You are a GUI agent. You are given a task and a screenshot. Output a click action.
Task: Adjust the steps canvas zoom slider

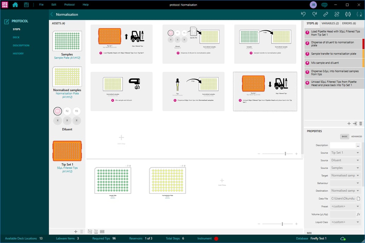point(285,154)
